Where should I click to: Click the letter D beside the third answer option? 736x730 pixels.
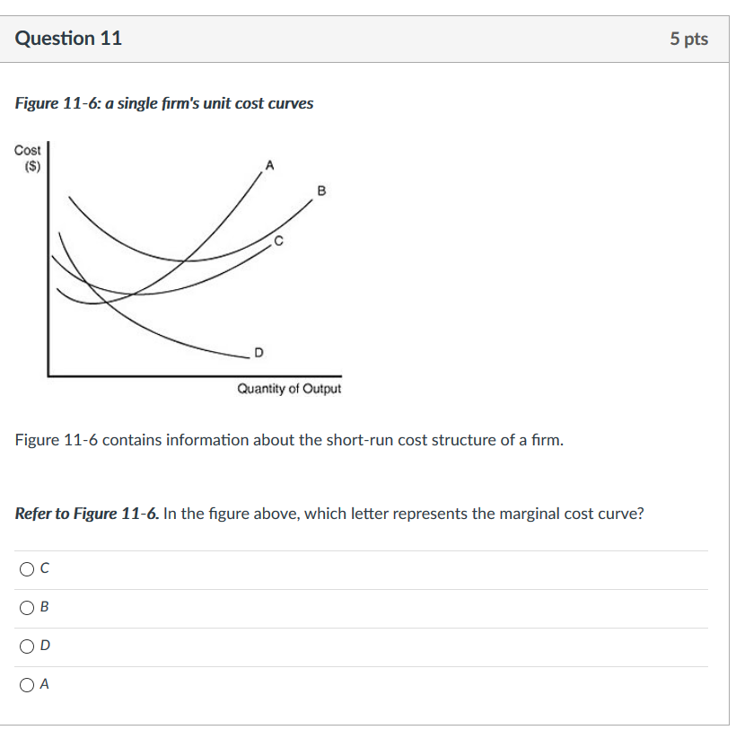tap(45, 646)
